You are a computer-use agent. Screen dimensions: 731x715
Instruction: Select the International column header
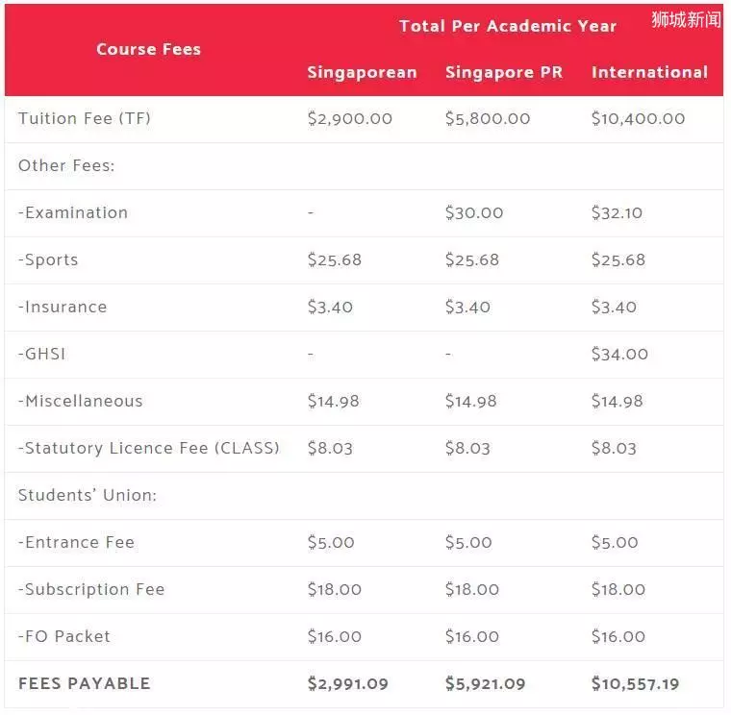649,72
